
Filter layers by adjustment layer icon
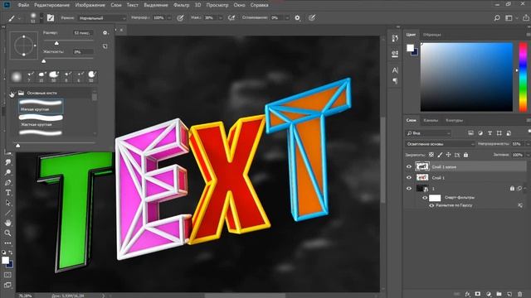click(x=480, y=133)
